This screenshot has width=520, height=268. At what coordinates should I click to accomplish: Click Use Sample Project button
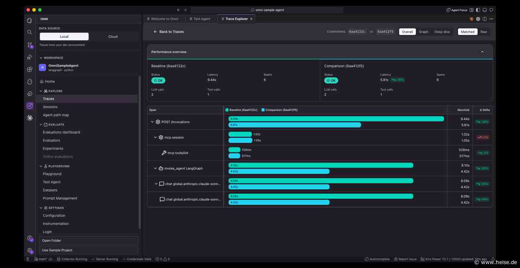(88, 250)
